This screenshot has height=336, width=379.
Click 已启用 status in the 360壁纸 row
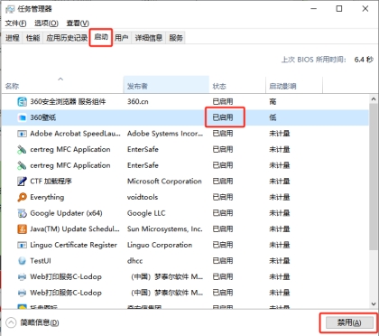[x=223, y=117]
